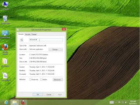Click the Firefox taskbar button

click(23, 102)
